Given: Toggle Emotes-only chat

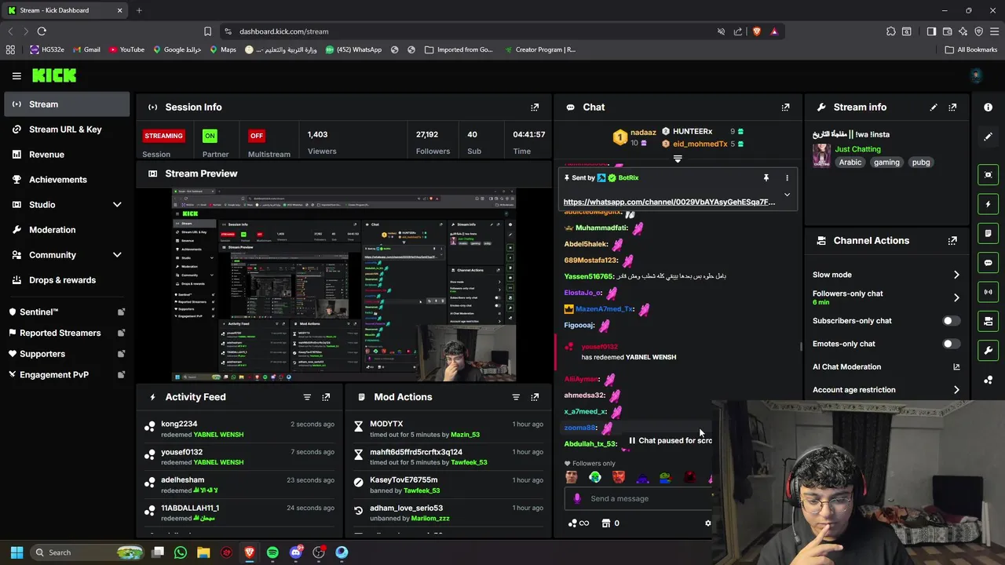Looking at the screenshot, I should click(951, 344).
